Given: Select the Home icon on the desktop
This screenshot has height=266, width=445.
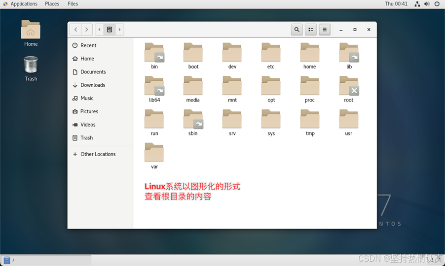Looking at the screenshot, I should tap(31, 33).
